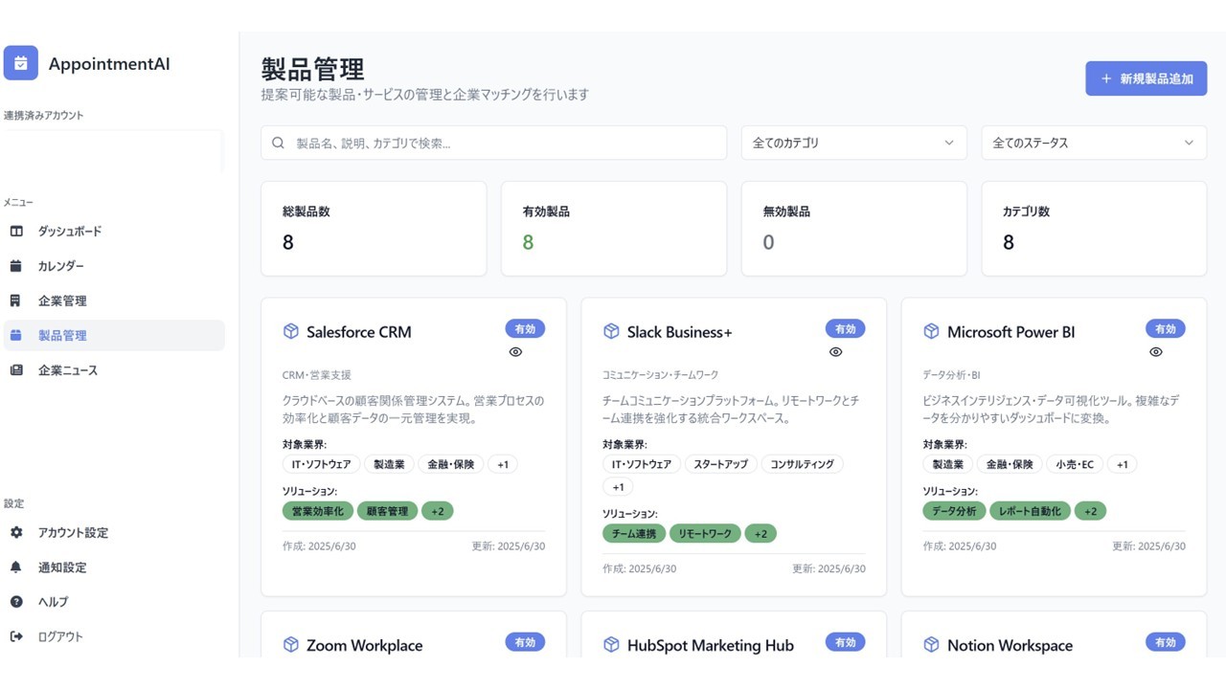1226x689 pixels.
Task: Click the 小売・EC industry tag
Action: [1074, 464]
